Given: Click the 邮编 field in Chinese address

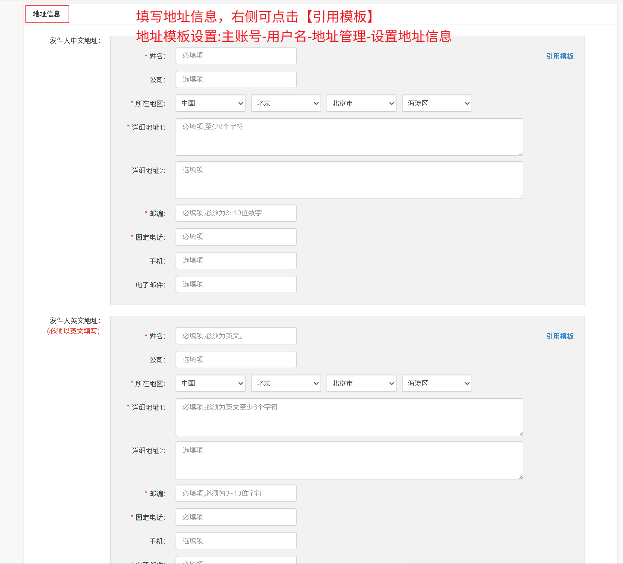Looking at the screenshot, I should tap(236, 213).
